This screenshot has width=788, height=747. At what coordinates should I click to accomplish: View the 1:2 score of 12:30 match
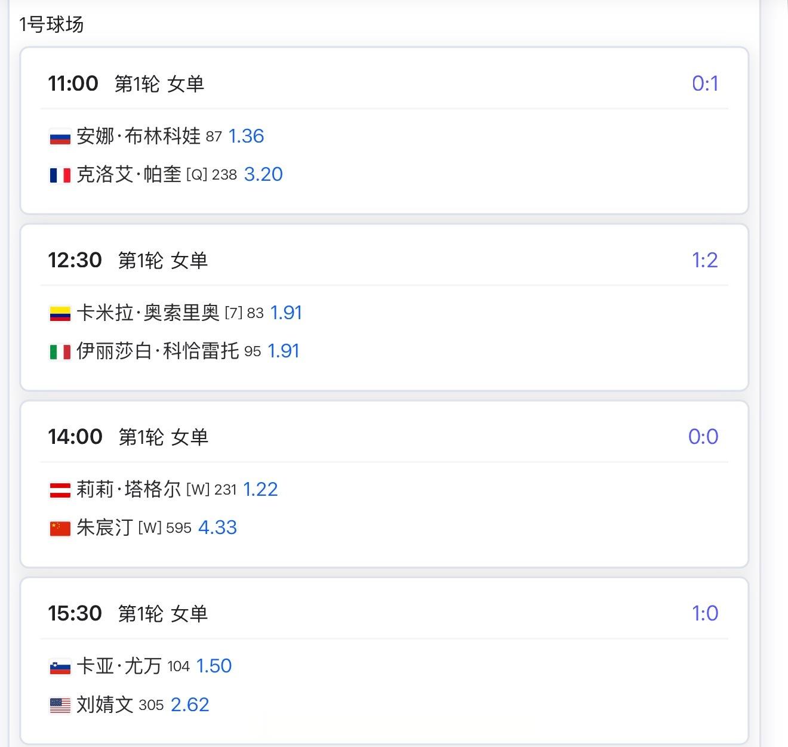click(704, 260)
